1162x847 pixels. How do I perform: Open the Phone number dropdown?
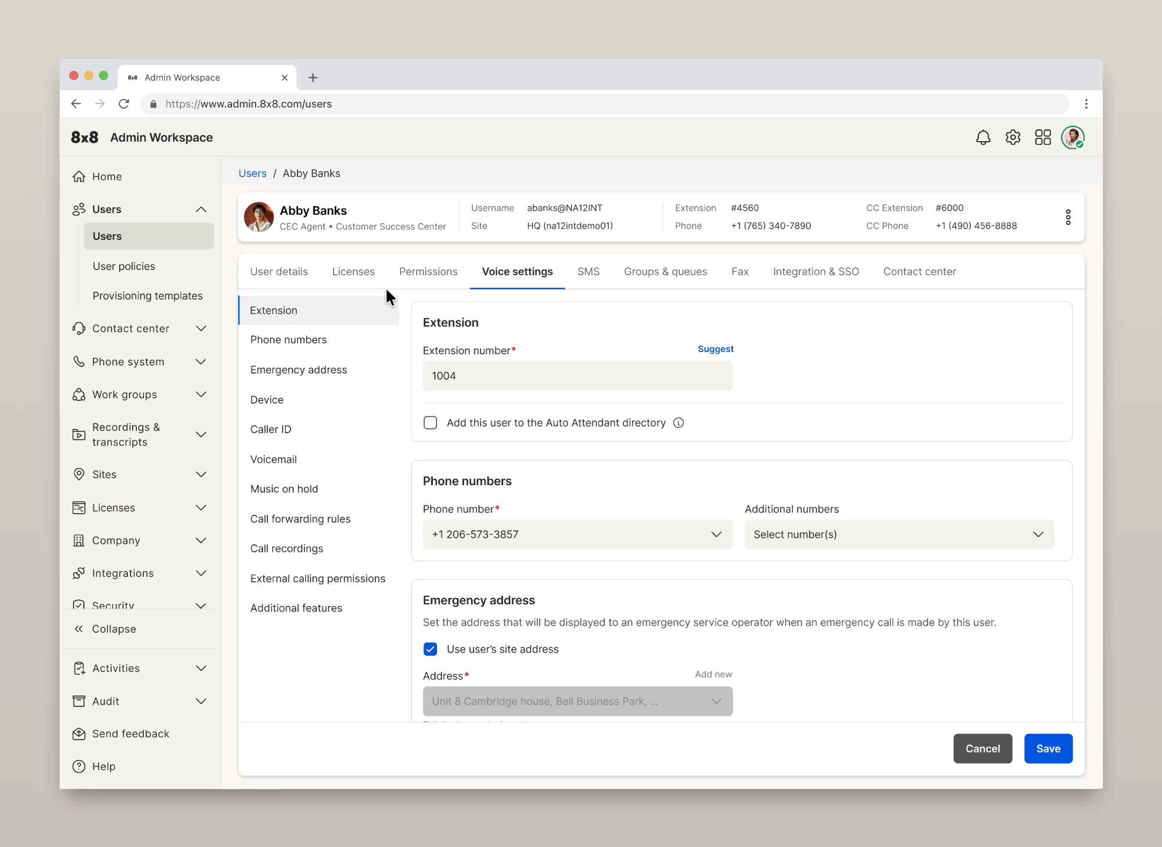pyautogui.click(x=578, y=534)
